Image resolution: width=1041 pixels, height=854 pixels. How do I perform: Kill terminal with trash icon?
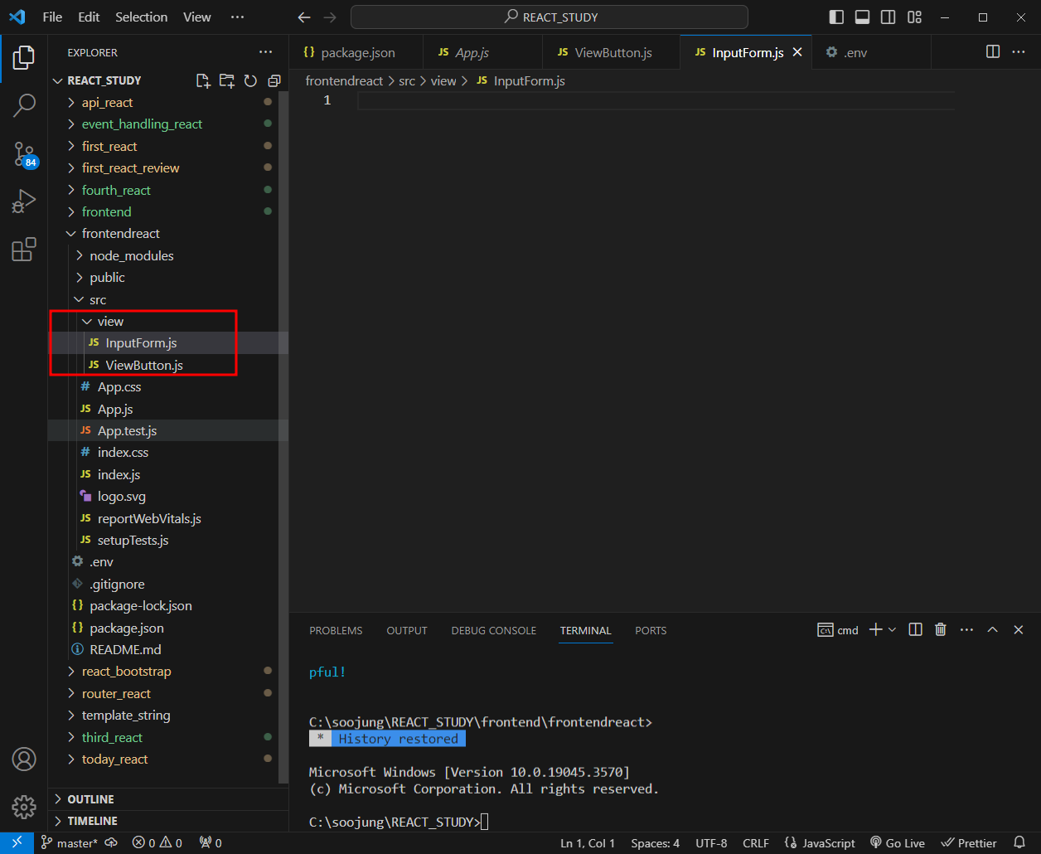tap(941, 630)
